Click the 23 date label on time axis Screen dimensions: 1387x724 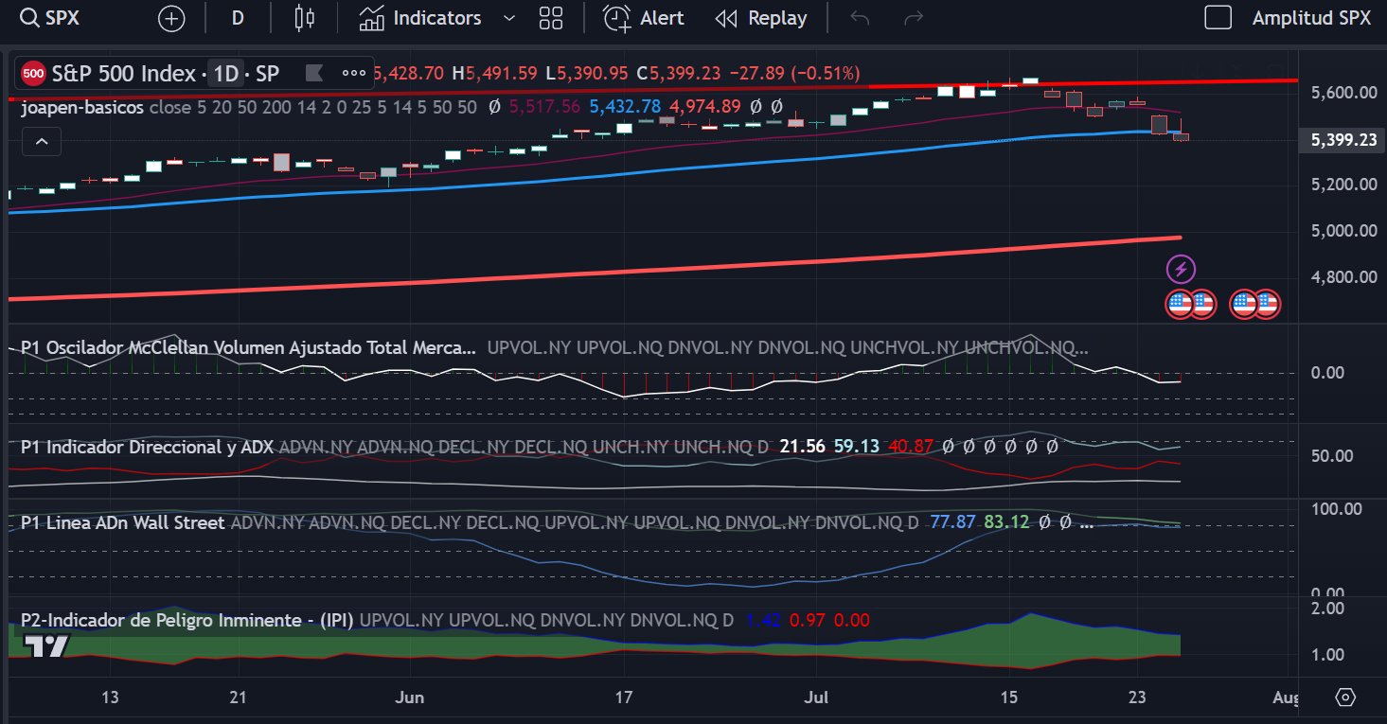coord(1137,698)
